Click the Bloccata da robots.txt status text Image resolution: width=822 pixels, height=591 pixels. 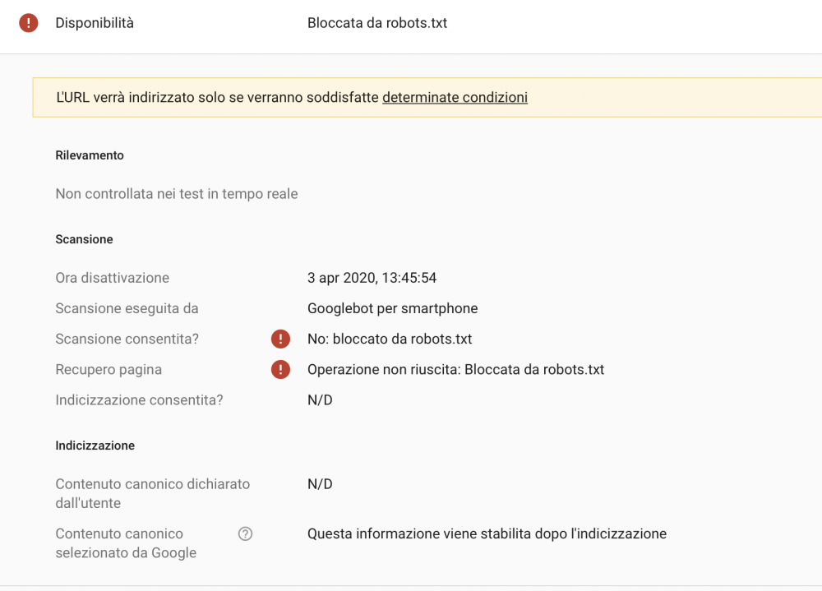[x=377, y=23]
